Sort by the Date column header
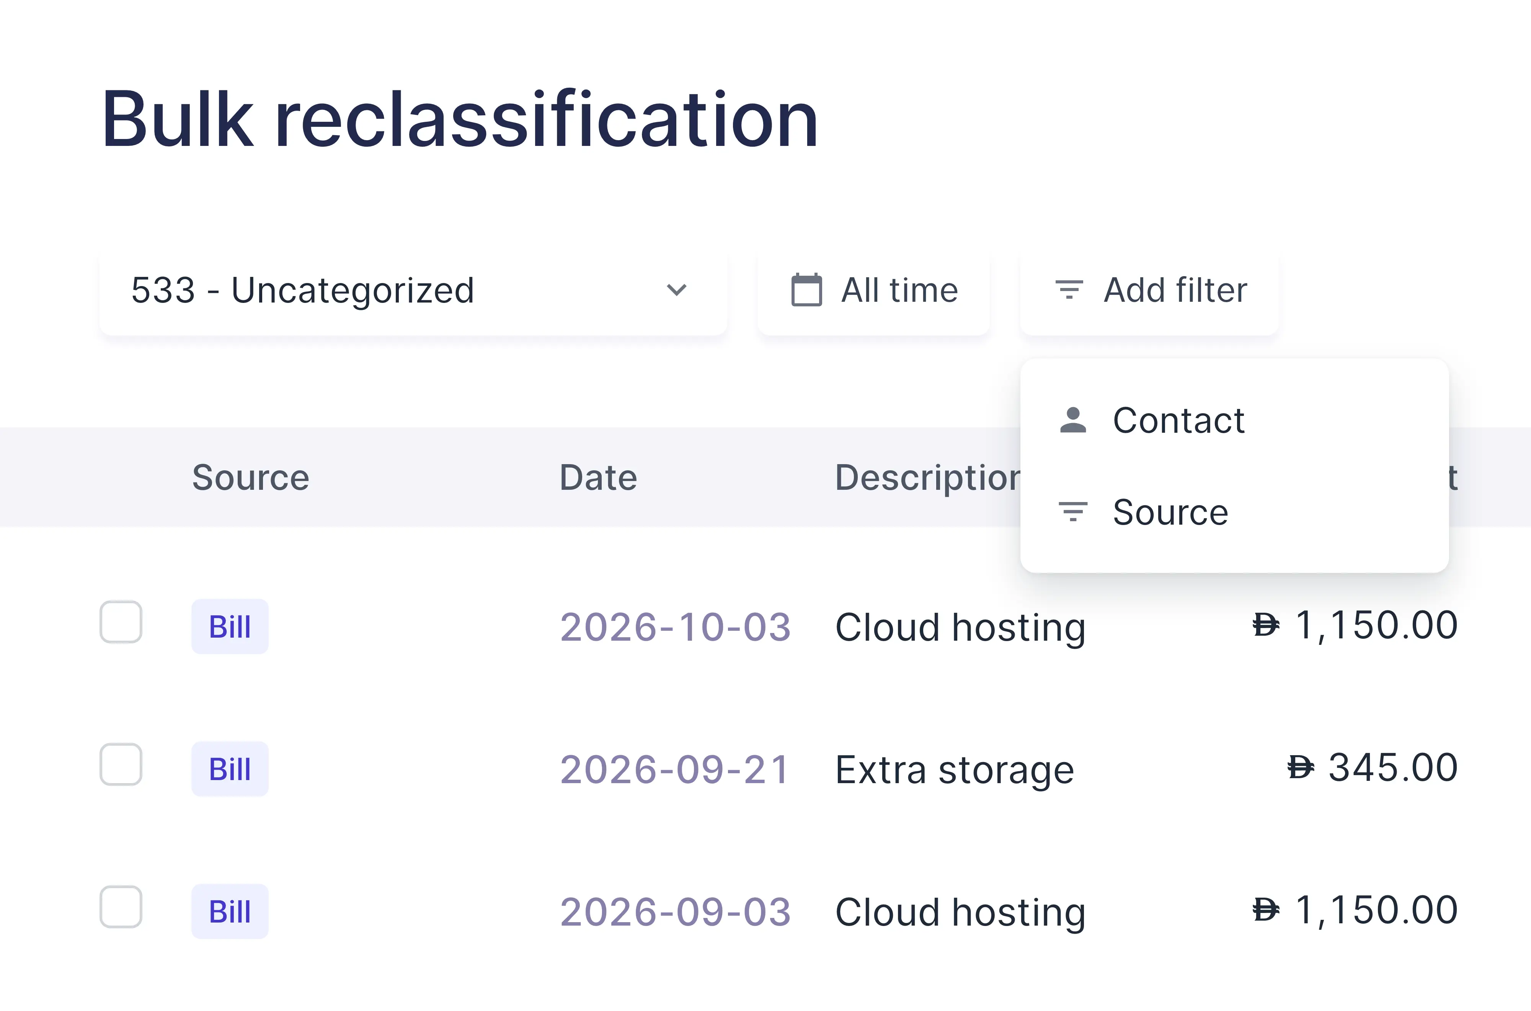Screen dimensions: 1531x1011 599,478
